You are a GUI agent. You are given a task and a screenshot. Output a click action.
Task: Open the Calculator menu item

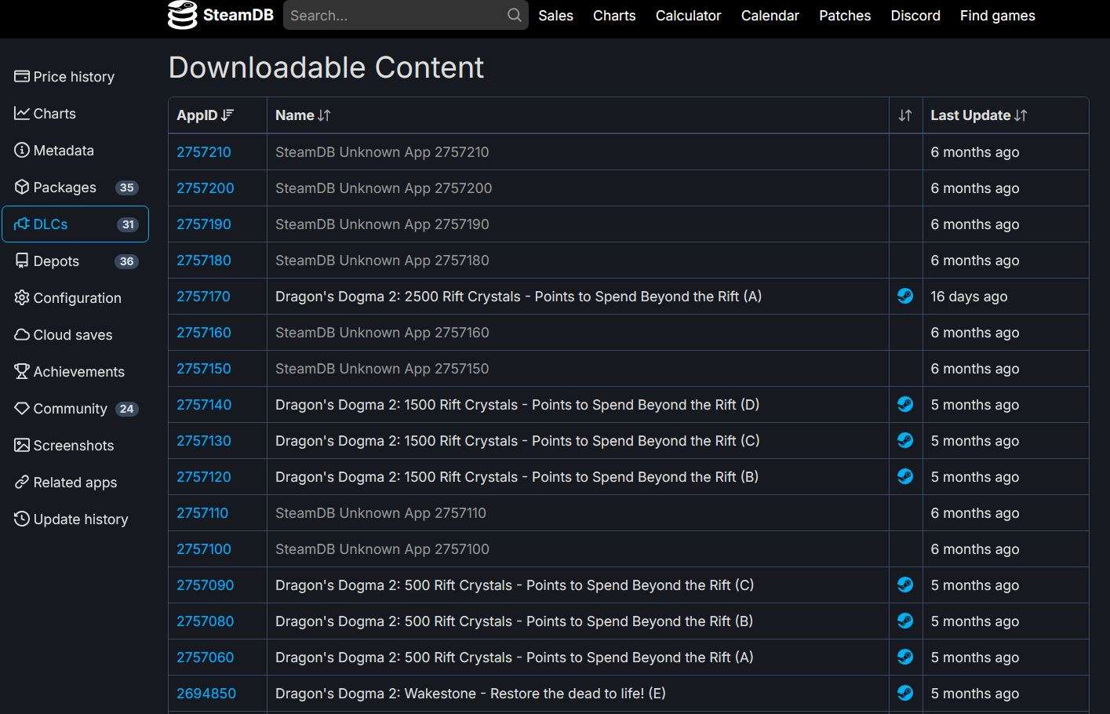[688, 16]
